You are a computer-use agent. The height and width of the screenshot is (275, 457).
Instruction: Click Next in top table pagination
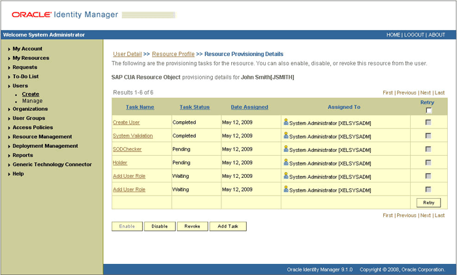[x=426, y=93]
